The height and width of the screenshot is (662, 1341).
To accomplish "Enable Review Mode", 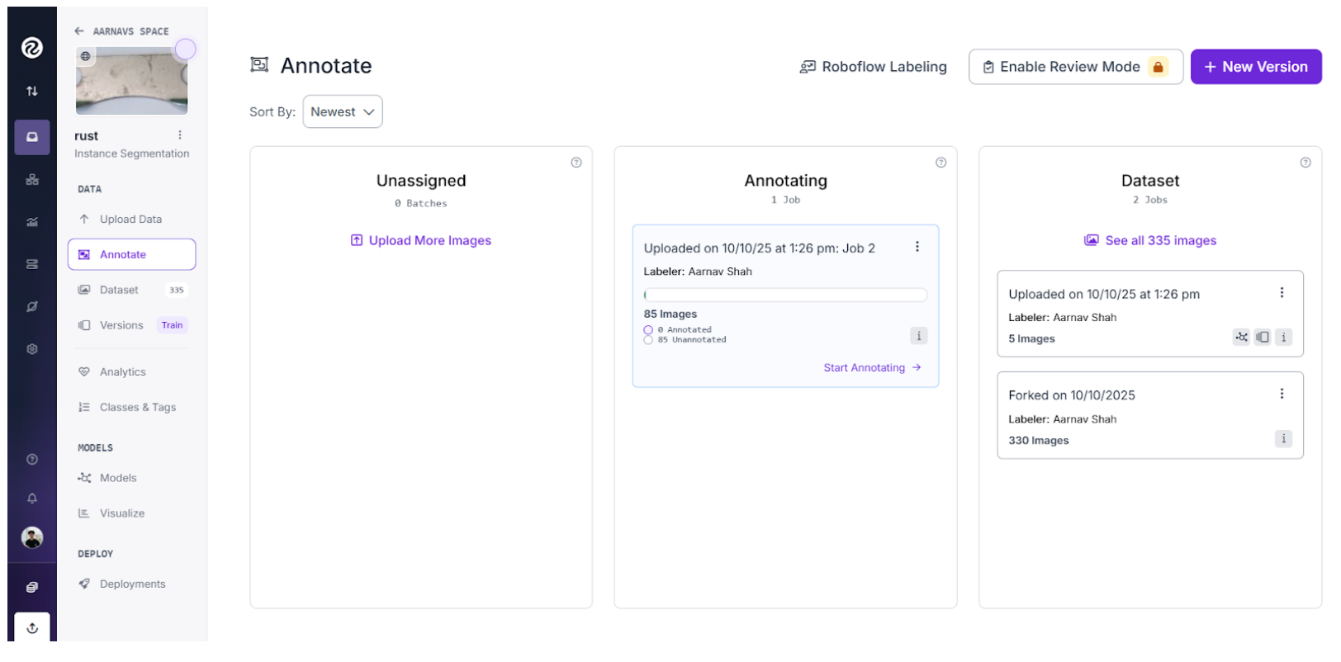I will pyautogui.click(x=1075, y=67).
